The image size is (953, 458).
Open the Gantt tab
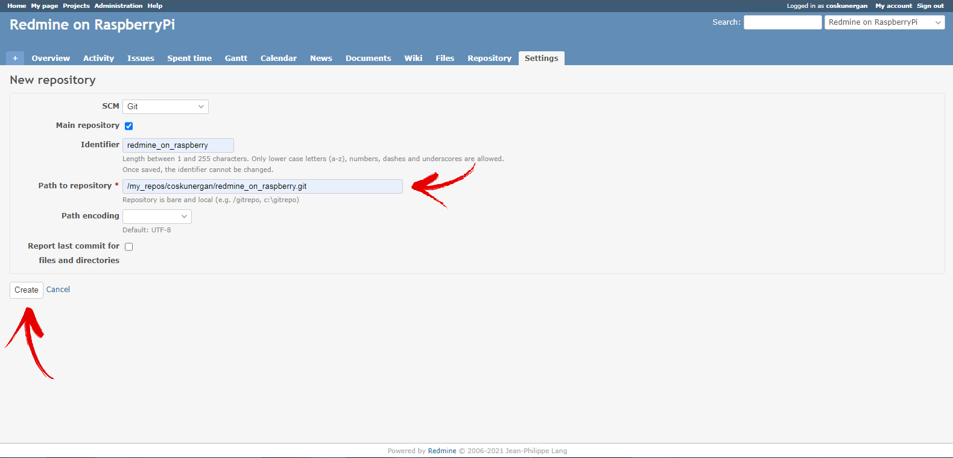(x=236, y=58)
